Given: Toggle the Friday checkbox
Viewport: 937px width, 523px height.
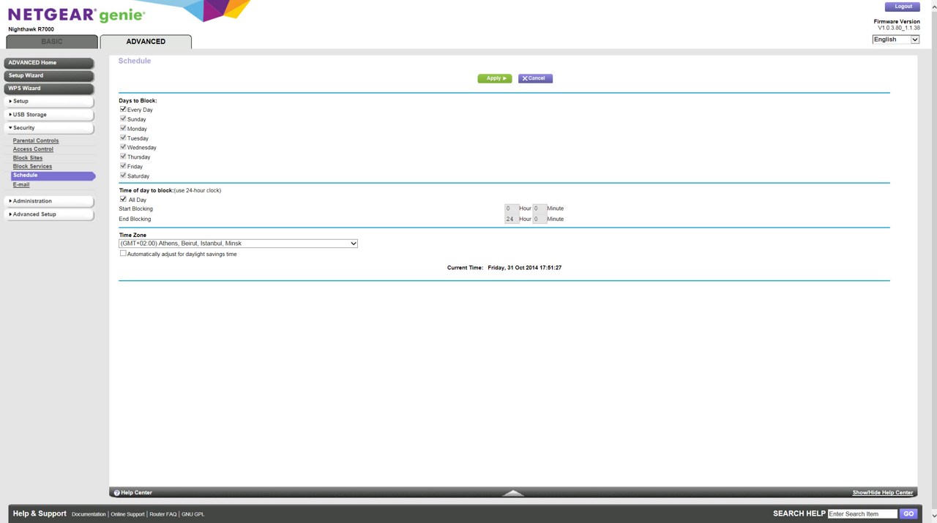Looking at the screenshot, I should click(123, 166).
